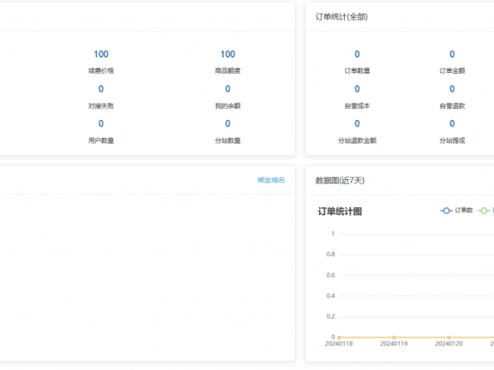
Task: Click the 0 value above 订单数量
Action: (358, 54)
